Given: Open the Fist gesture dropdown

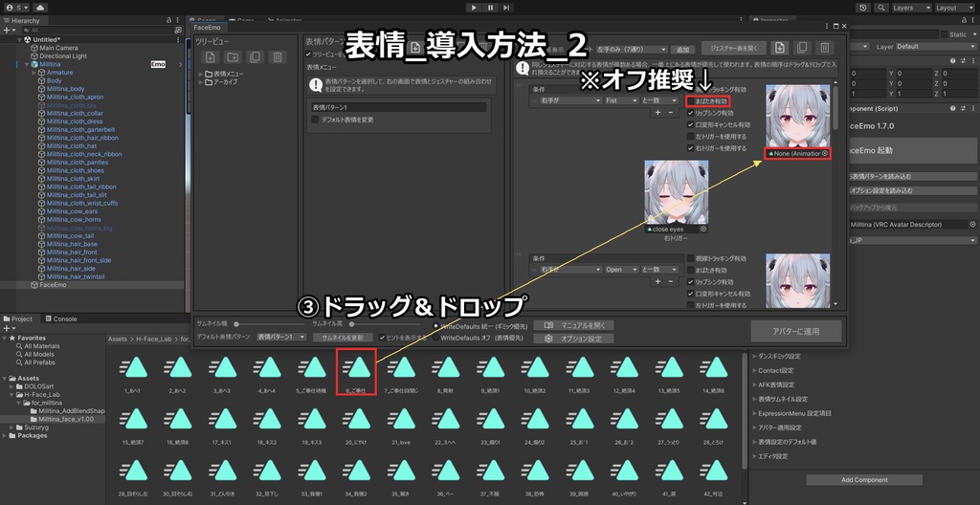Looking at the screenshot, I should [x=621, y=100].
